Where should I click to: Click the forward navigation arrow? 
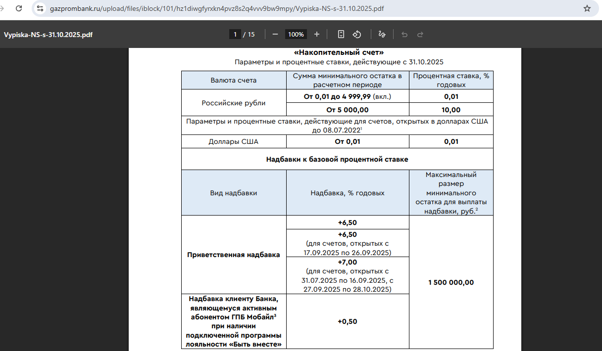2,8
